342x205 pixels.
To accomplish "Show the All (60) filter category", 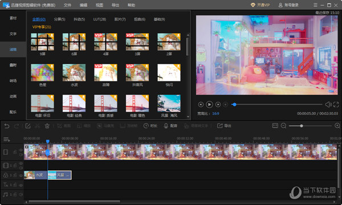I will coord(39,19).
